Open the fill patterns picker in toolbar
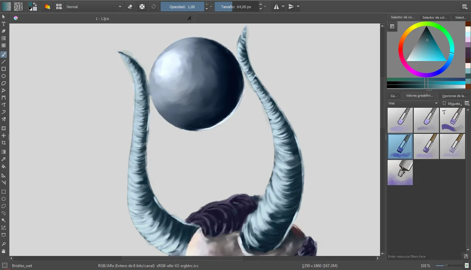 click(18, 7)
